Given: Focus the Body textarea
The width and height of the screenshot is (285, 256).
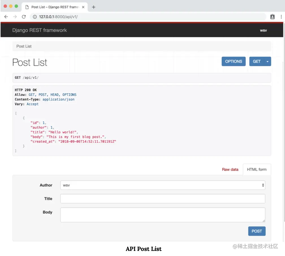Looking at the screenshot, I should pos(163,215).
